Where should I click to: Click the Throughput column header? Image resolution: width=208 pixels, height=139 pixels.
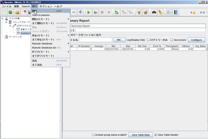171,46
